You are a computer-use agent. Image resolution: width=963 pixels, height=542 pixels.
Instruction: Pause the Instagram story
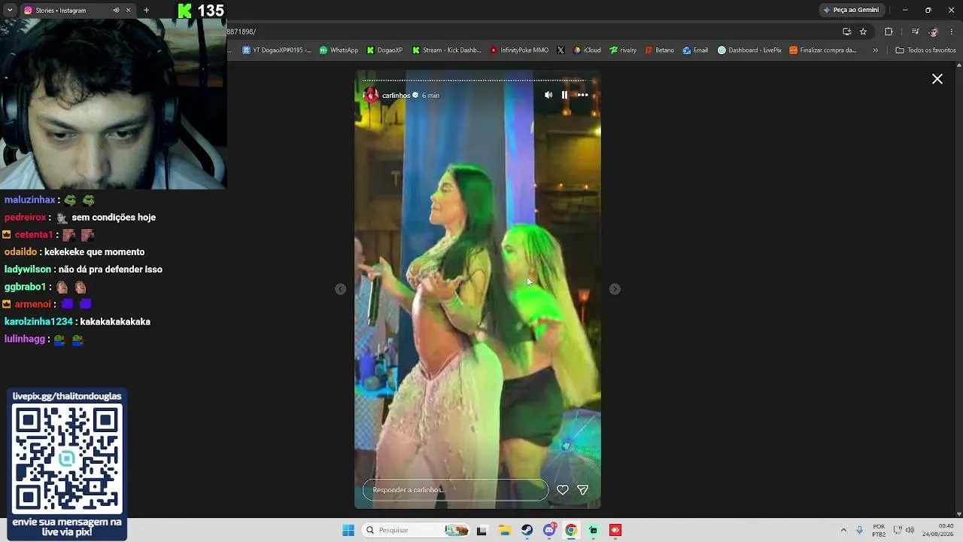tap(564, 95)
